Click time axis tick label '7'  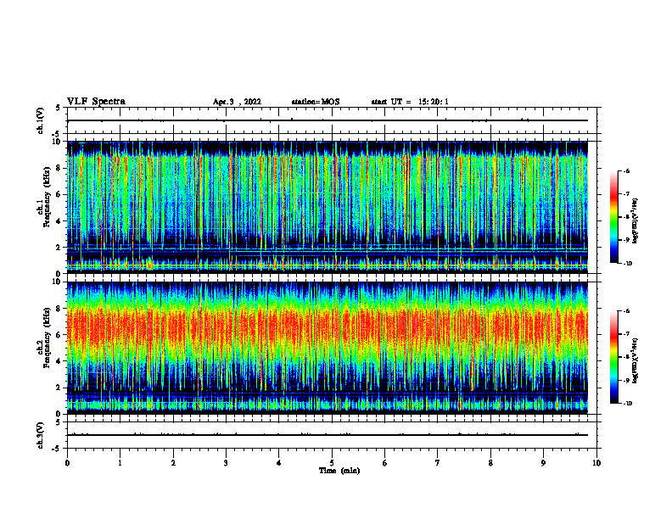pyautogui.click(x=438, y=463)
